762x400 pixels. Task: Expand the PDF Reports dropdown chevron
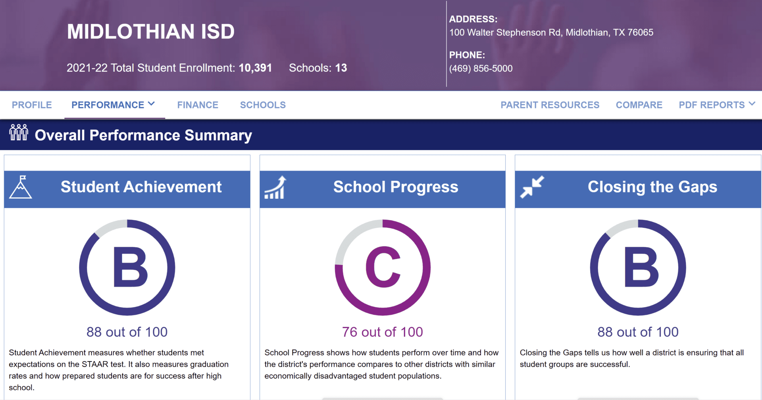752,104
